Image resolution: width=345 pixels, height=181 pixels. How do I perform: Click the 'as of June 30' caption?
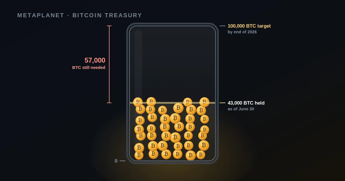241,109
